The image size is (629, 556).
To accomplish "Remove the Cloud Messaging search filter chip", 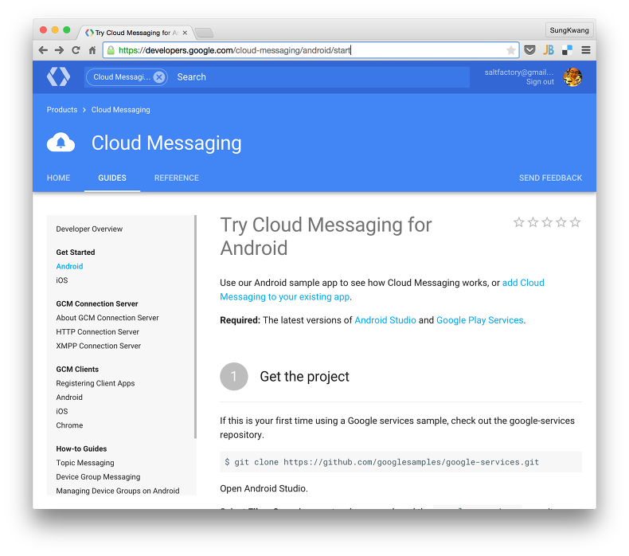I will [159, 77].
